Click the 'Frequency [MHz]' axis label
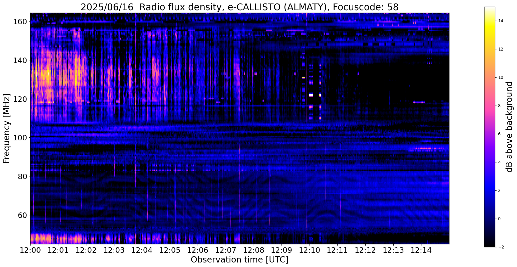 [x=7, y=128]
